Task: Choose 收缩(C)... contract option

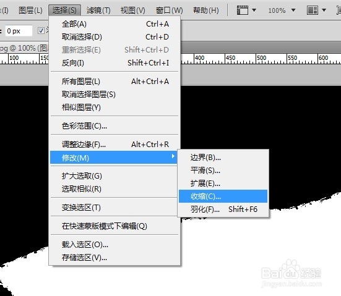Action: (x=223, y=197)
